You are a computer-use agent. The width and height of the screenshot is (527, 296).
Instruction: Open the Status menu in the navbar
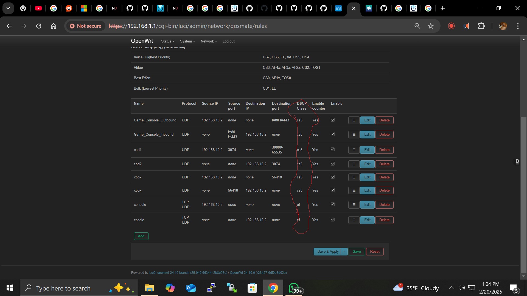[x=167, y=41]
